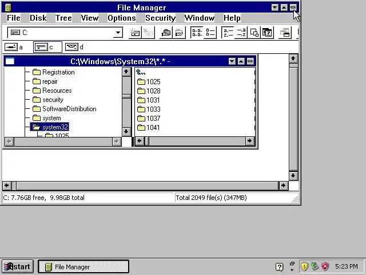Screen dimensions: 366x275
Task: Open the Help menu
Action: pyautogui.click(x=232, y=18)
